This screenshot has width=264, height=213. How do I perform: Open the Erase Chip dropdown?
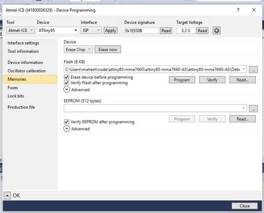pos(78,49)
